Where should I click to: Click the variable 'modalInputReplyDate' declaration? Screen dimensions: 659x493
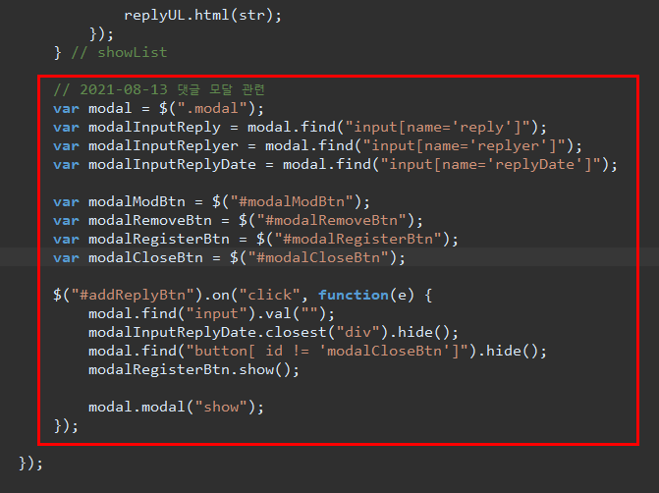[x=172, y=164]
